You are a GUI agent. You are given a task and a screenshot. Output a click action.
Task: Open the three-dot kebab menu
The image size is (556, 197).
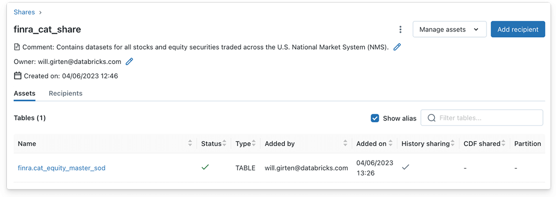(400, 30)
